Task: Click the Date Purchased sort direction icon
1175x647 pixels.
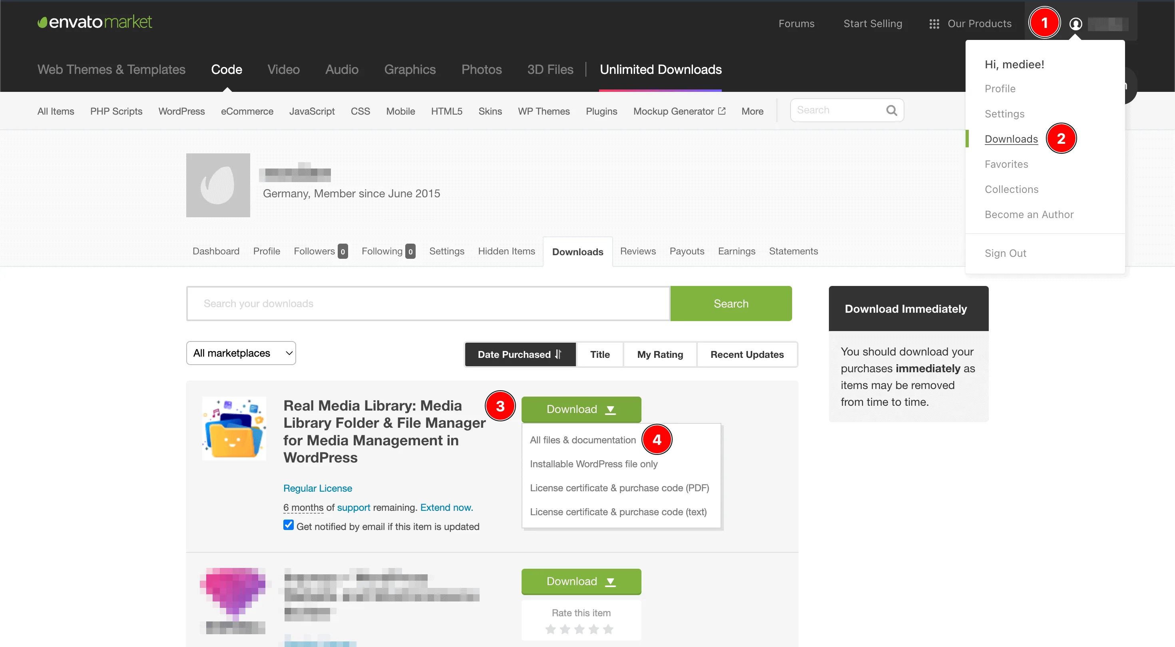Action: coord(558,354)
